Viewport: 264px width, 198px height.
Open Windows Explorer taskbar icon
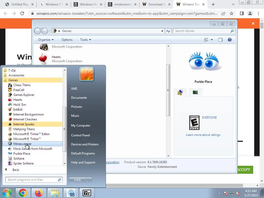(55, 193)
